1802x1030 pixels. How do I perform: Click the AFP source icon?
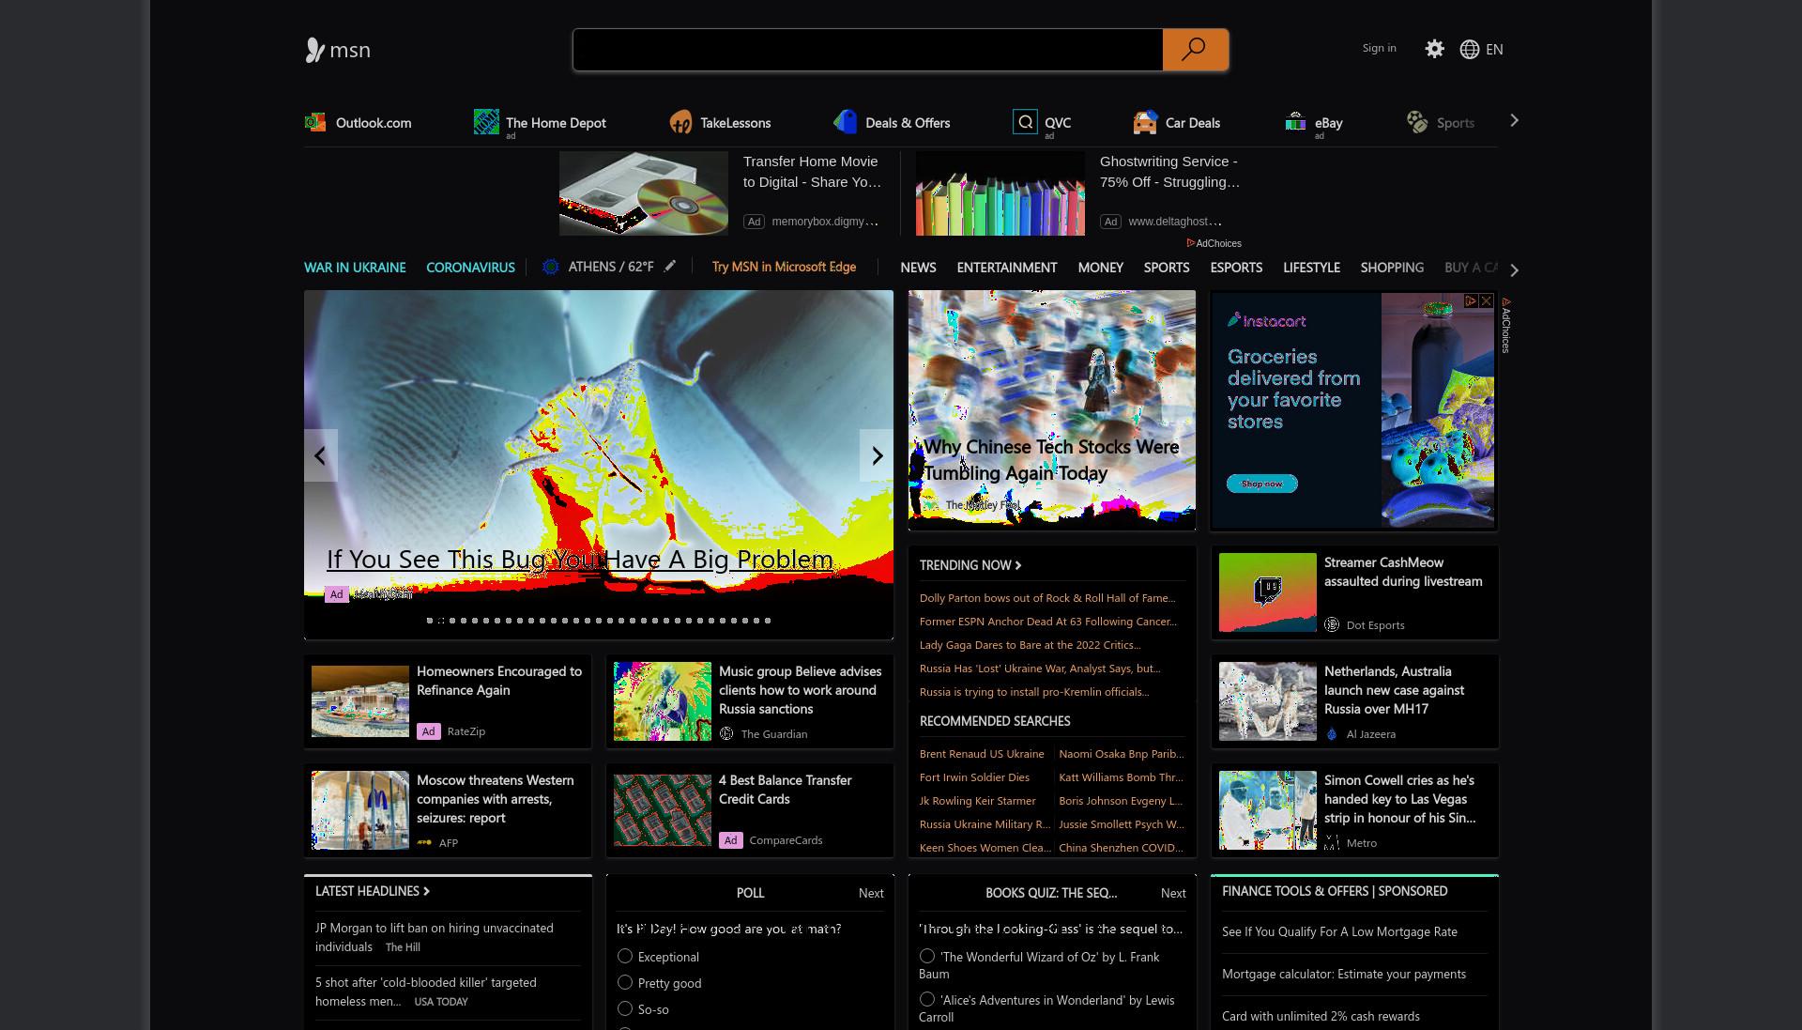click(x=424, y=843)
